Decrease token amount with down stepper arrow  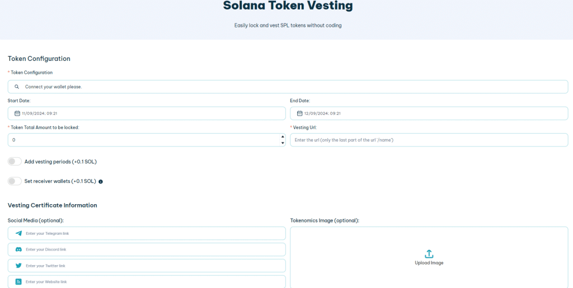[283, 143]
